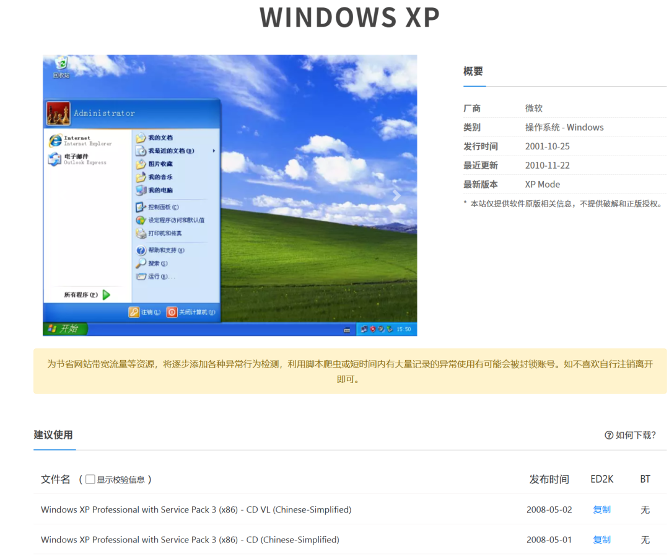Viewport: 669px width, 556px height.
Task: Enable the 显示校验信息 checkbox
Action: click(90, 480)
